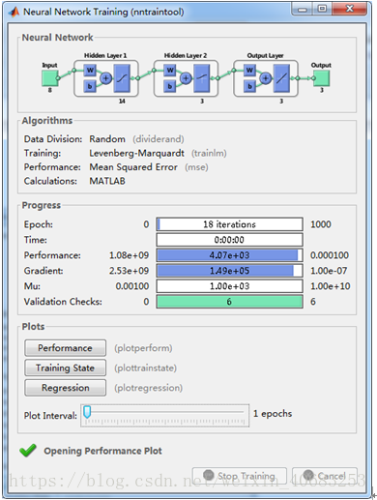Close the Neural Network Training window
Image resolution: width=377 pixels, height=500 pixels.
click(x=349, y=9)
